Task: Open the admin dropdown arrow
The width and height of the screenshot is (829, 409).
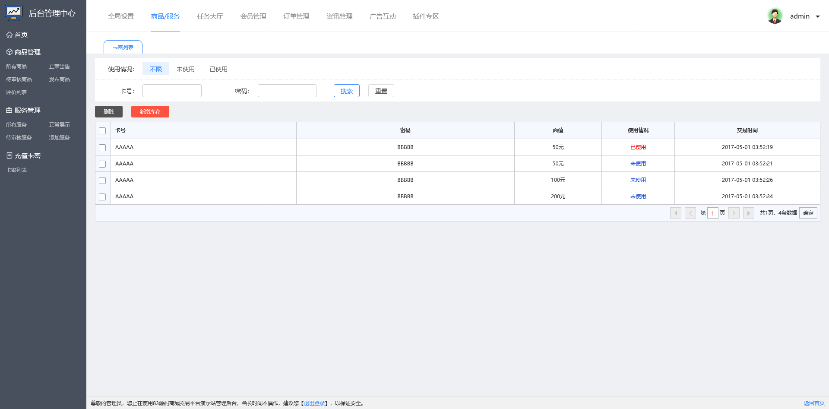Action: pos(817,16)
